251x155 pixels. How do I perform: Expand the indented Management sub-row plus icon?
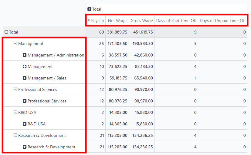point(25,66)
